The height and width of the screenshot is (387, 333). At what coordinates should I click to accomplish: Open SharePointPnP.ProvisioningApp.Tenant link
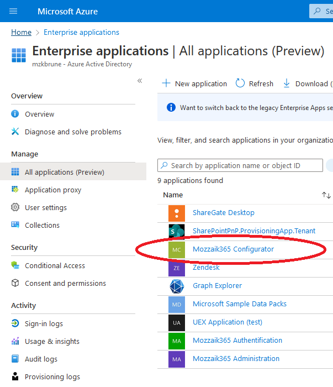pos(254,231)
